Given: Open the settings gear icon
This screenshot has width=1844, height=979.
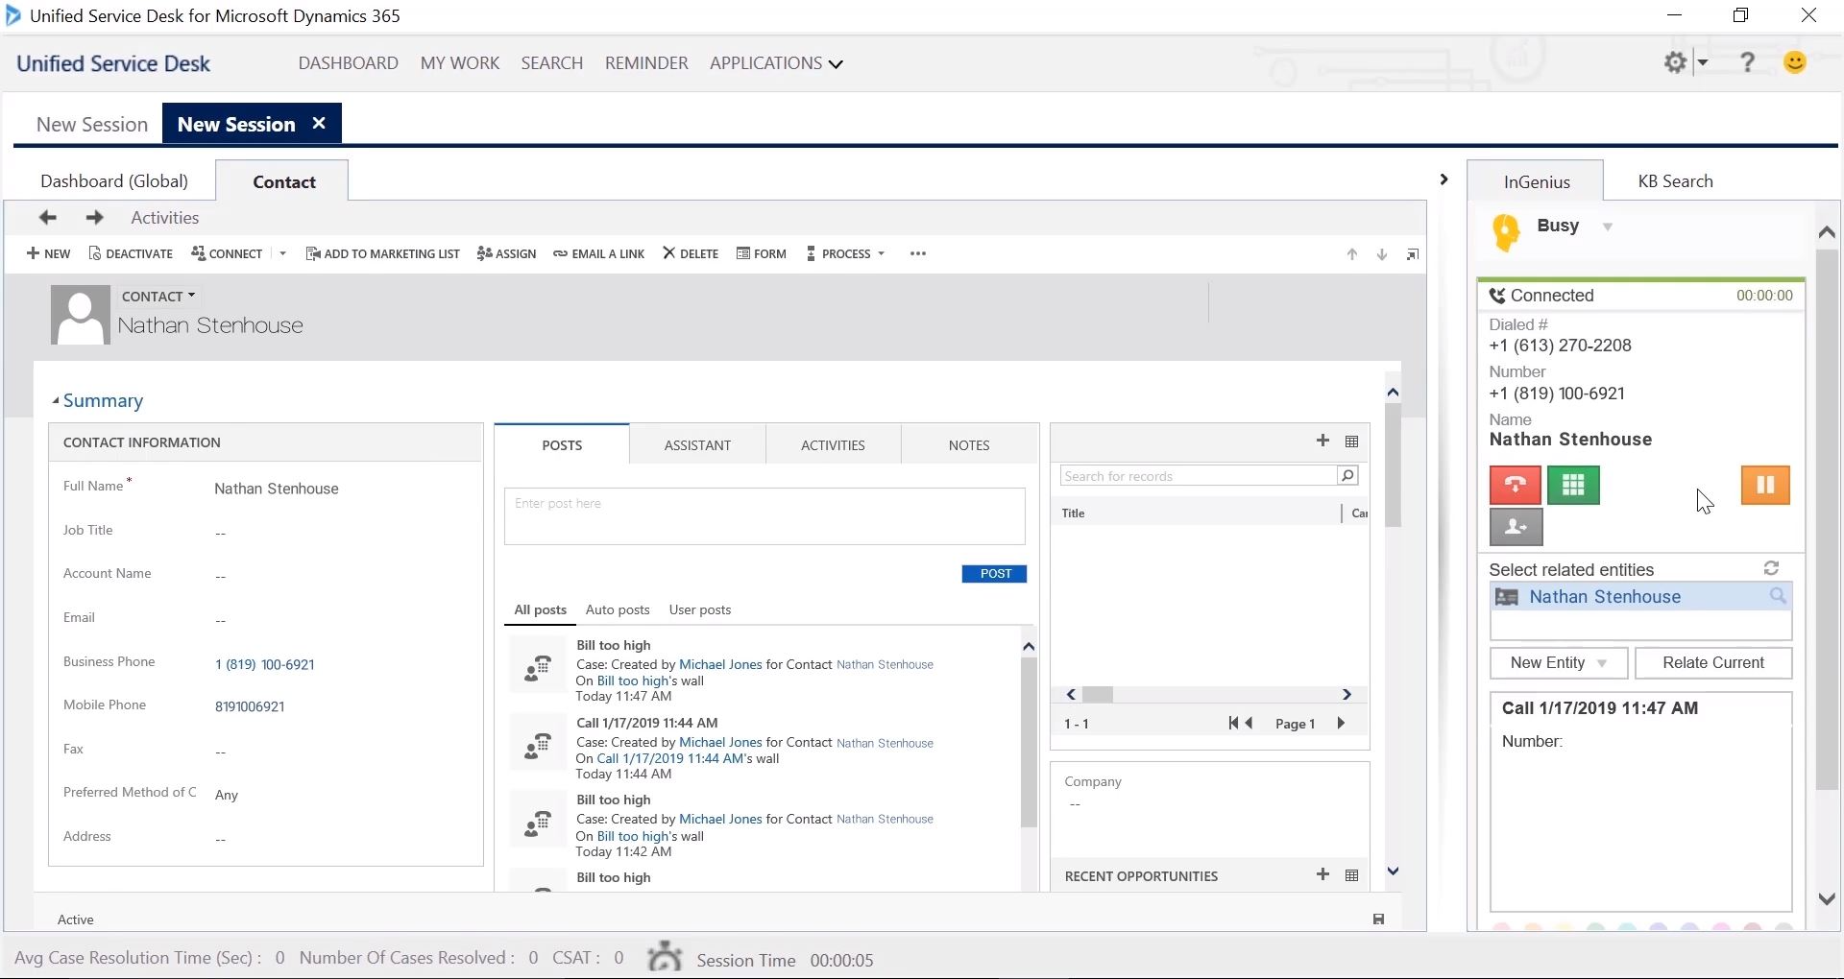Looking at the screenshot, I should tap(1676, 62).
